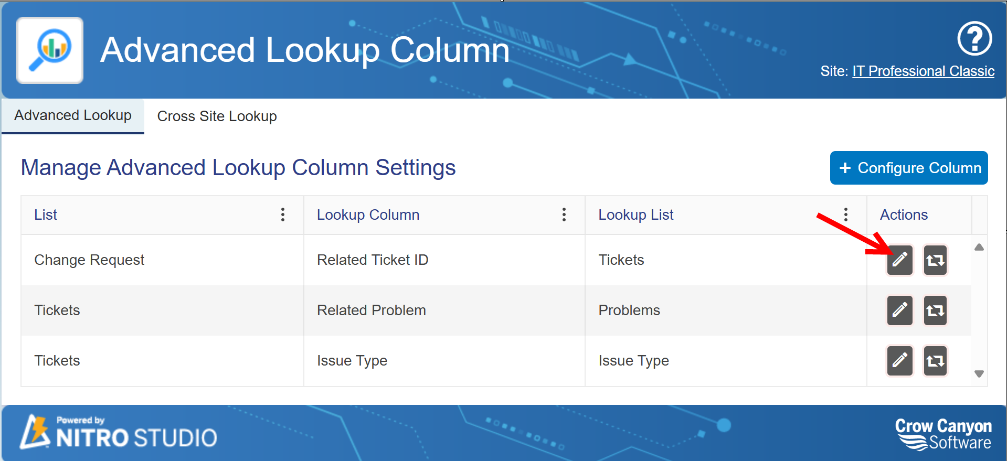
Task: Click the sync icon in Related Problem row
Action: pos(935,310)
